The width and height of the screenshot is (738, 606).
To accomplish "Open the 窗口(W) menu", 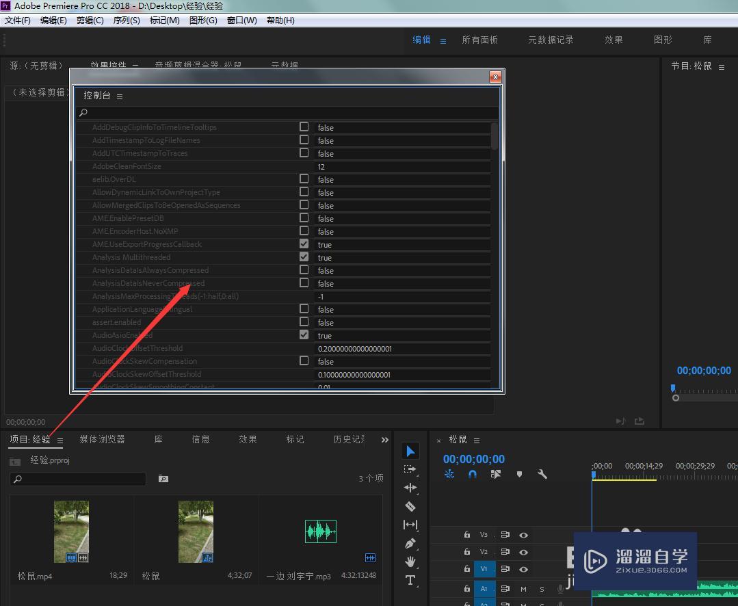I will pyautogui.click(x=242, y=21).
